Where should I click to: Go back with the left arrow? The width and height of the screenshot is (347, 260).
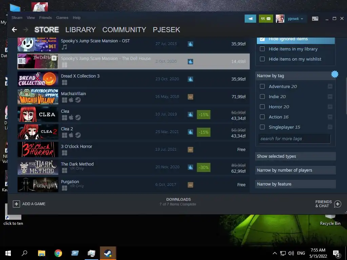[14, 30]
